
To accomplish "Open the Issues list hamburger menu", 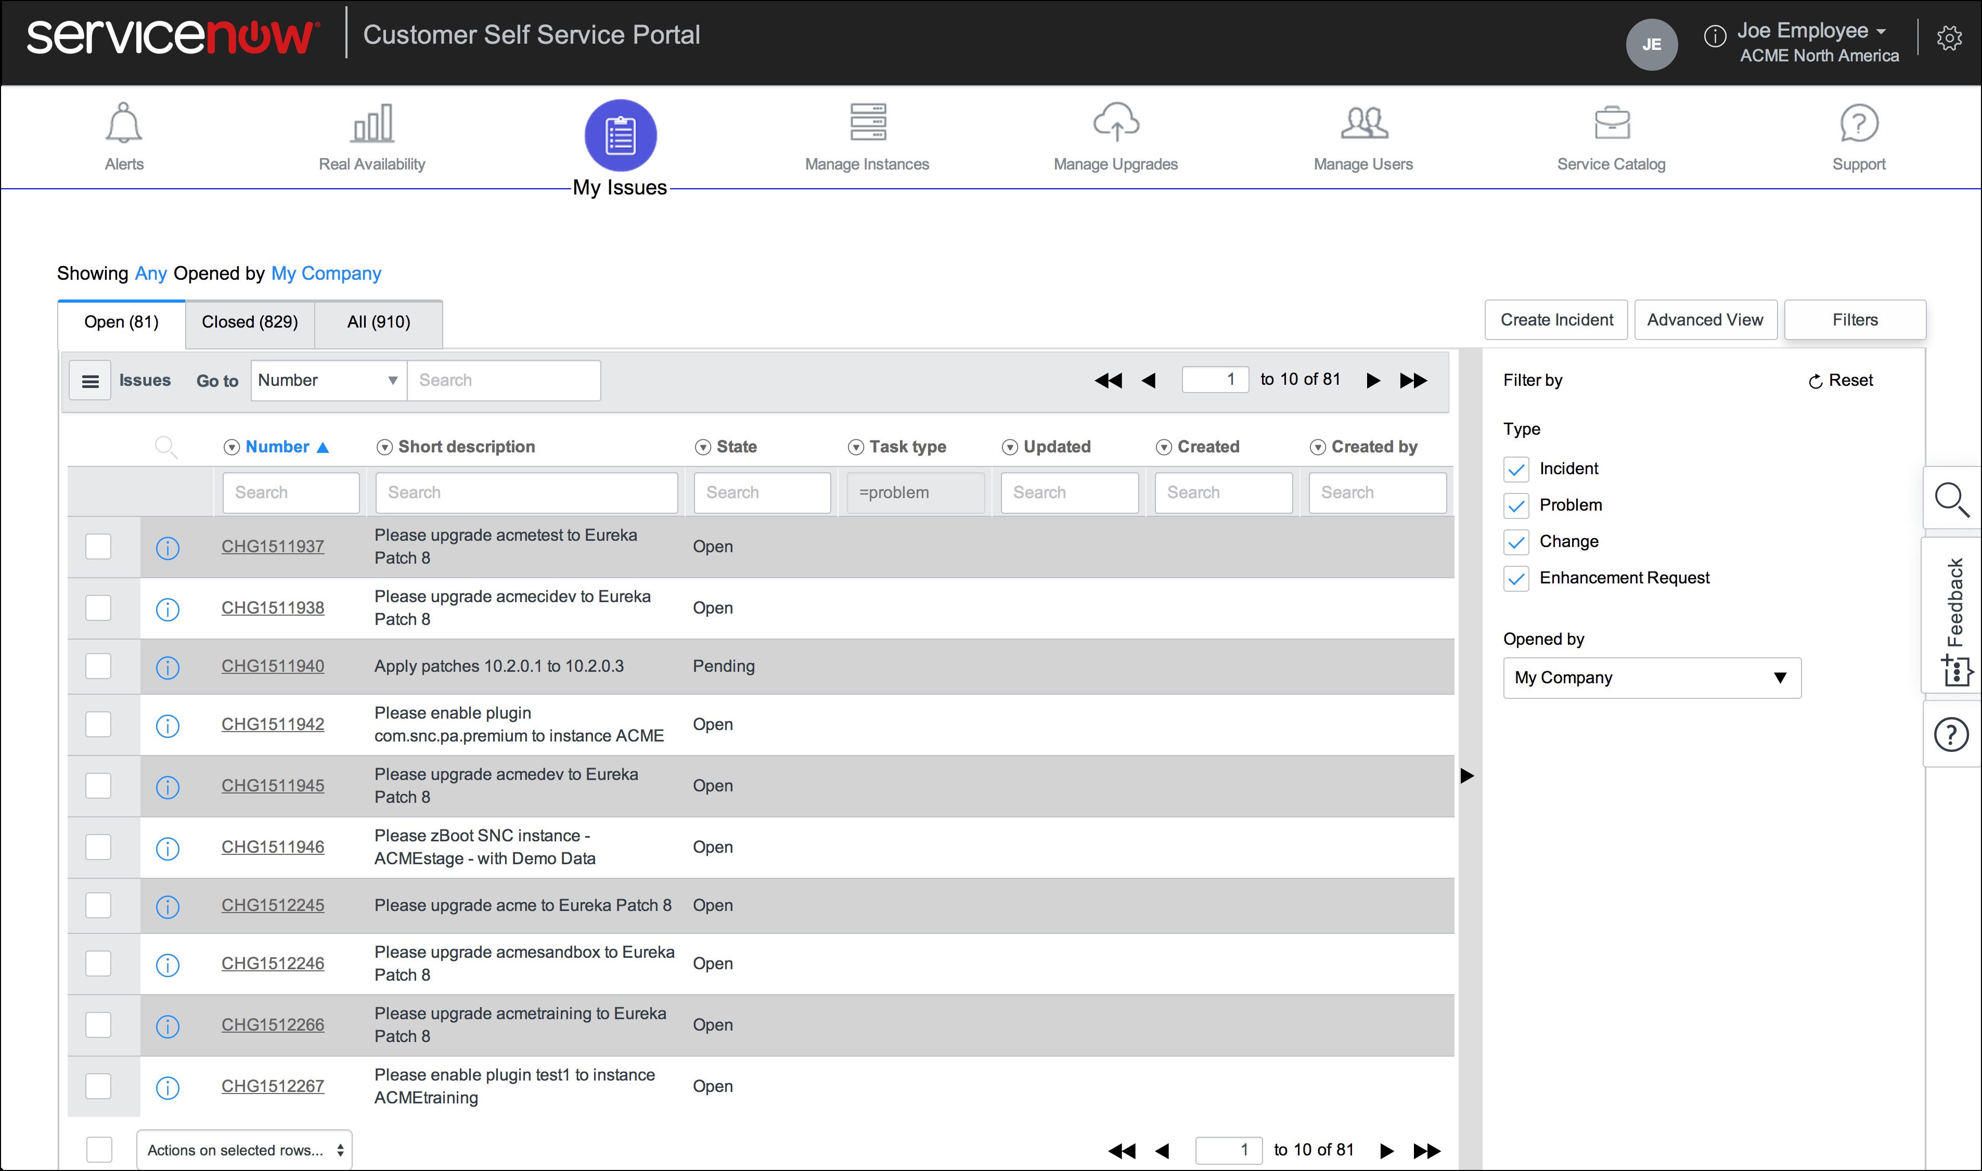I will [x=90, y=381].
